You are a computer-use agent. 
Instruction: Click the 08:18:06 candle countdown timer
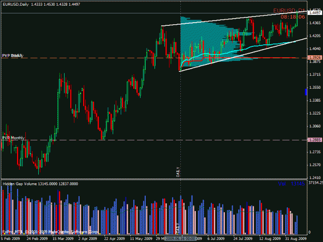[293, 17]
